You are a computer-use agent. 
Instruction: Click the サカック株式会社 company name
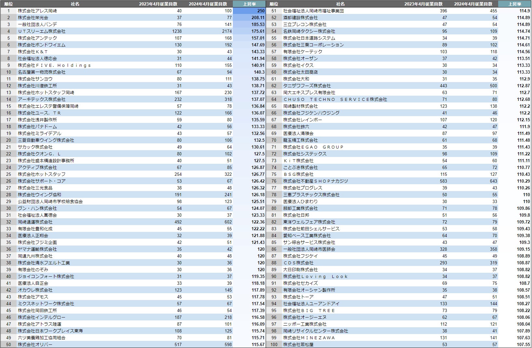click(x=35, y=147)
